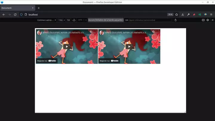
Task: Open the Common Laptop device dropdown
Action: [47, 20]
